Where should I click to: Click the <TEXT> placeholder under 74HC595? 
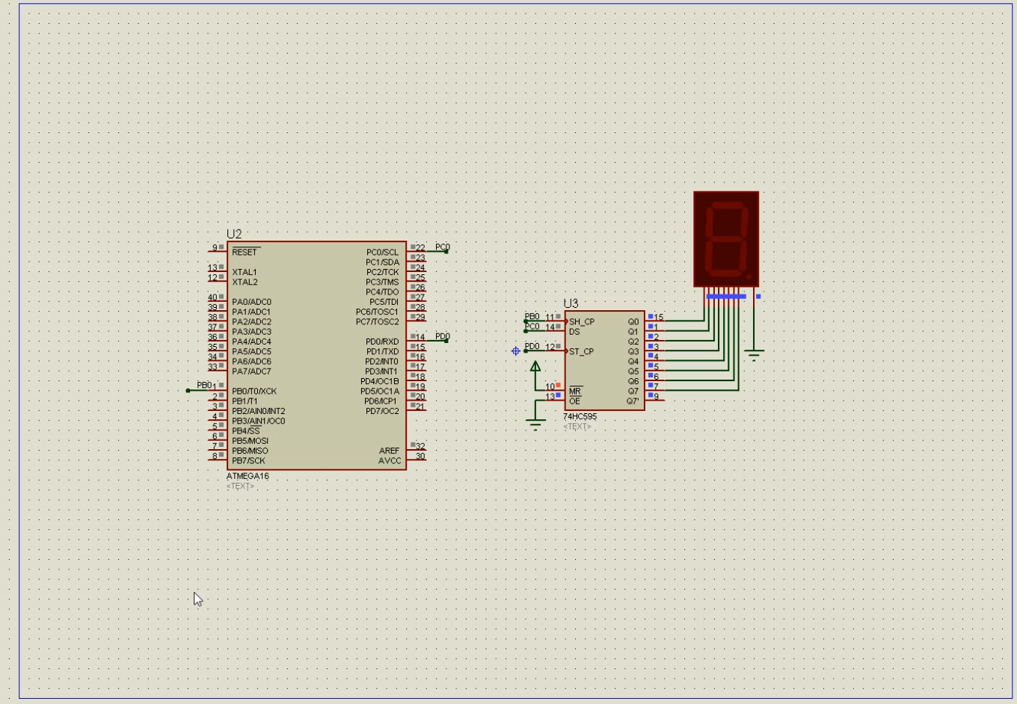[577, 427]
